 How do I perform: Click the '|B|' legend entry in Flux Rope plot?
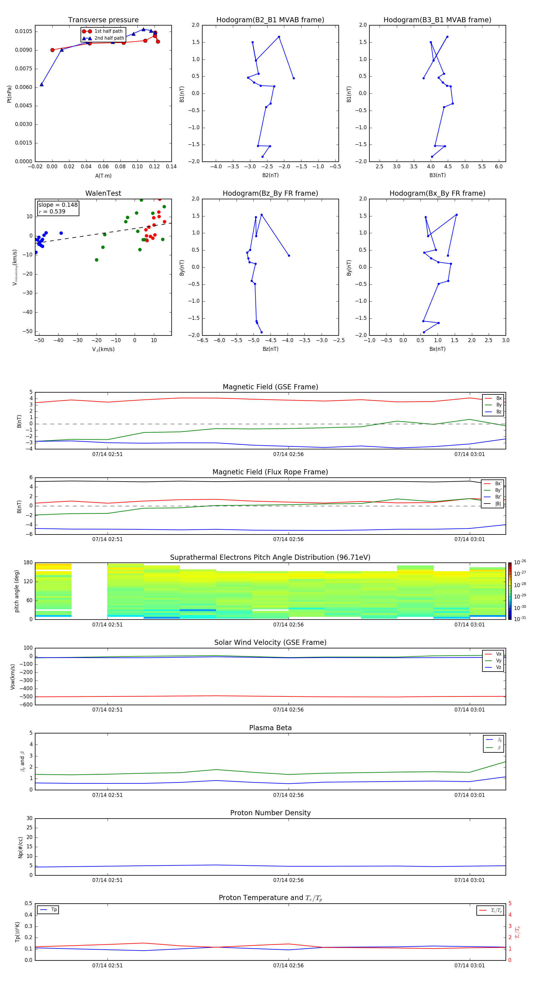coord(493,504)
